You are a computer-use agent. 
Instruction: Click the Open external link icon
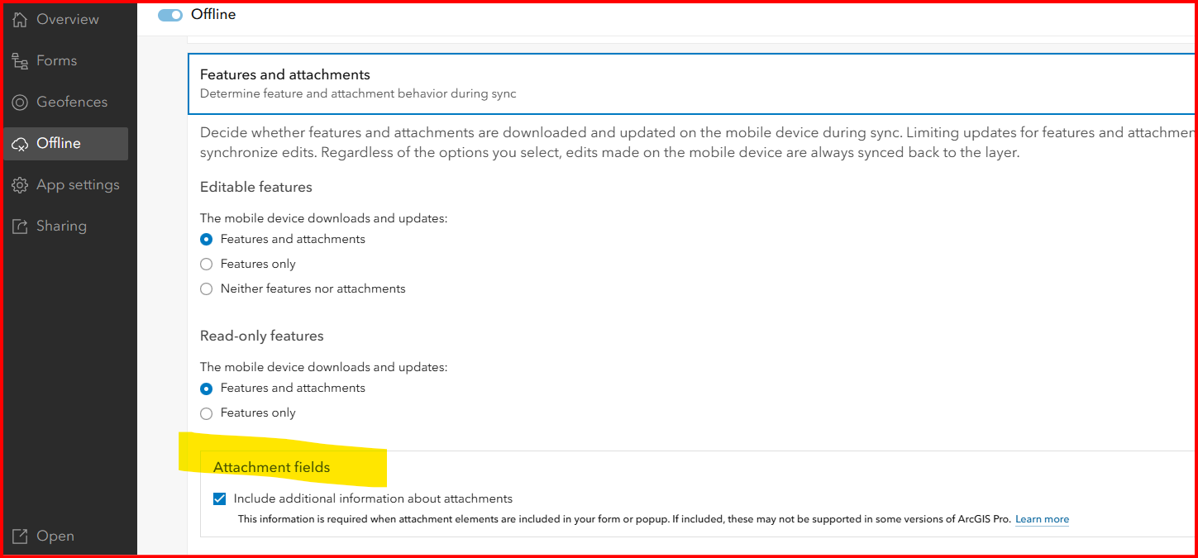pos(20,537)
